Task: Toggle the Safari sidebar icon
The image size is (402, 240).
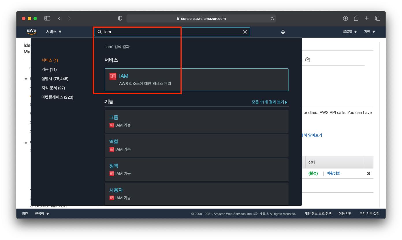Action: pos(47,18)
